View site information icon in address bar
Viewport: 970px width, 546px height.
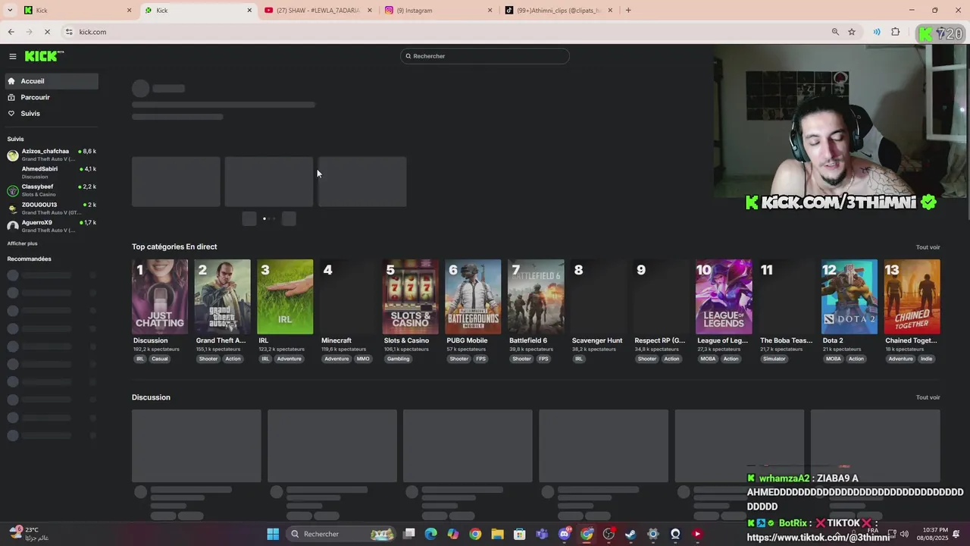[x=69, y=32]
